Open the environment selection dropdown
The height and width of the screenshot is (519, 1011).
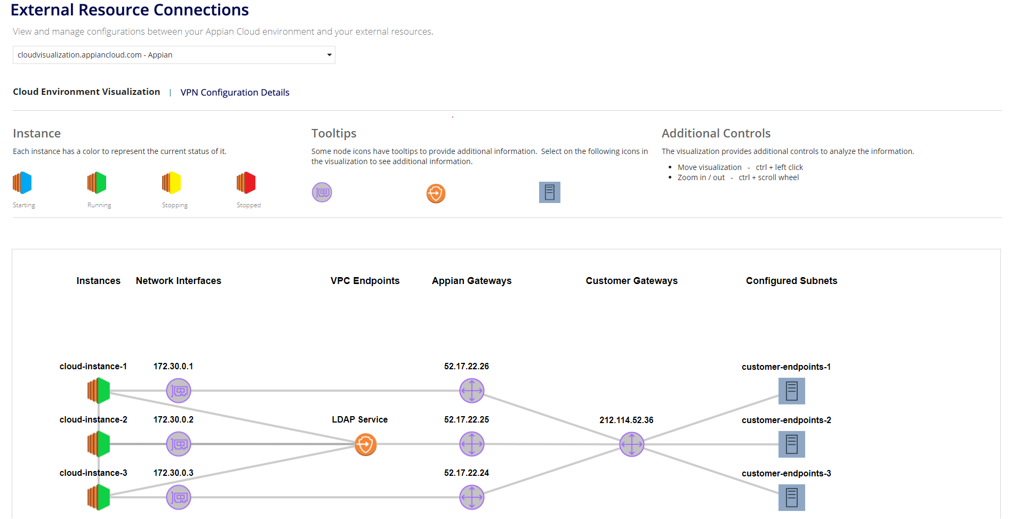point(174,55)
